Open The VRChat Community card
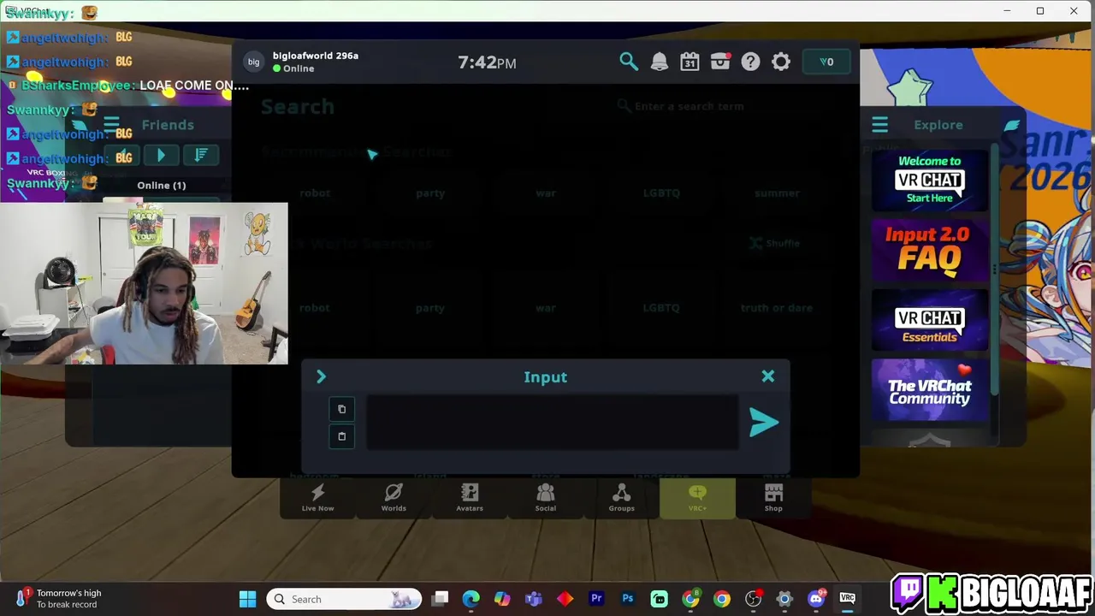Viewport: 1095px width, 616px height. [930, 390]
